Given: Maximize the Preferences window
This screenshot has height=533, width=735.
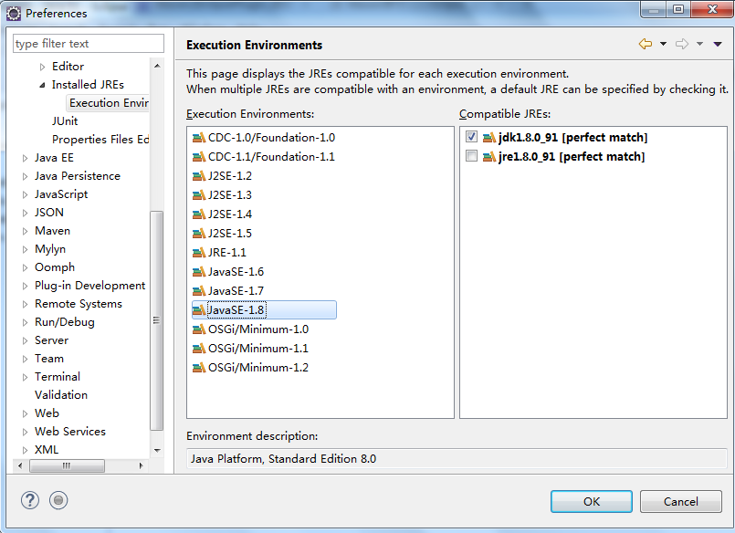Looking at the screenshot, I should click(678, 9).
